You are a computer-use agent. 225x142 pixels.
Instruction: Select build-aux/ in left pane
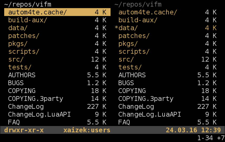(57, 20)
